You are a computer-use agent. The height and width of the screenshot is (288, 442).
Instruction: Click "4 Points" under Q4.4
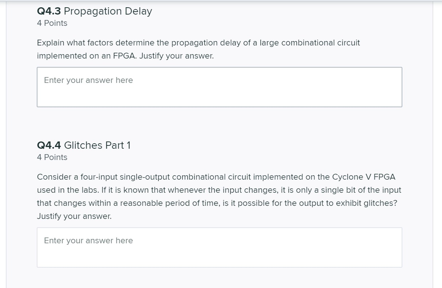pyautogui.click(x=52, y=157)
